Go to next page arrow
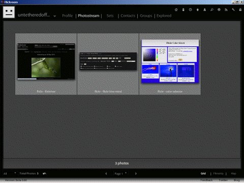The width and height of the screenshot is (244, 183). (x=136, y=173)
